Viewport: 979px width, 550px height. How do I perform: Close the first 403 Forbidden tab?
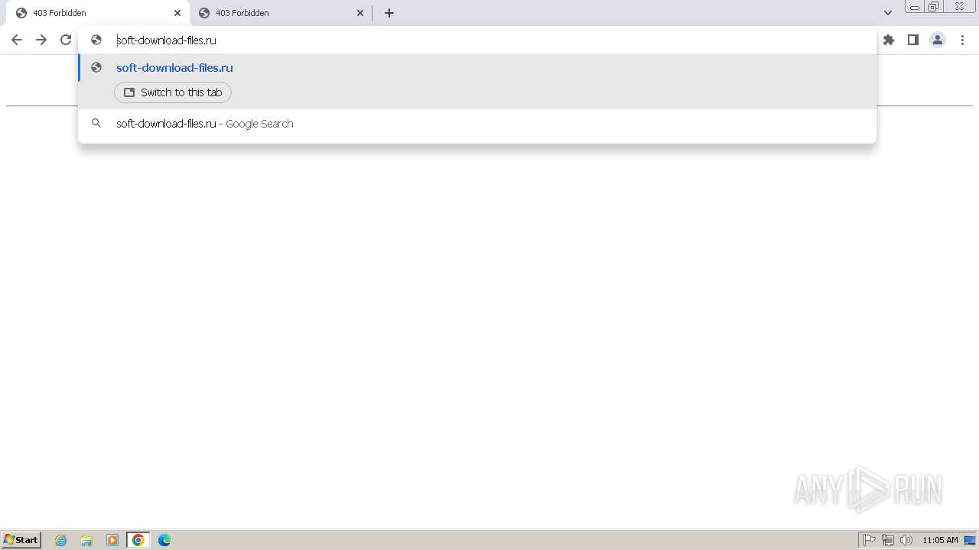pyautogui.click(x=177, y=13)
